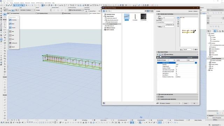Open the Edit menu
Screen dimensions: 224x126
[4, 3]
